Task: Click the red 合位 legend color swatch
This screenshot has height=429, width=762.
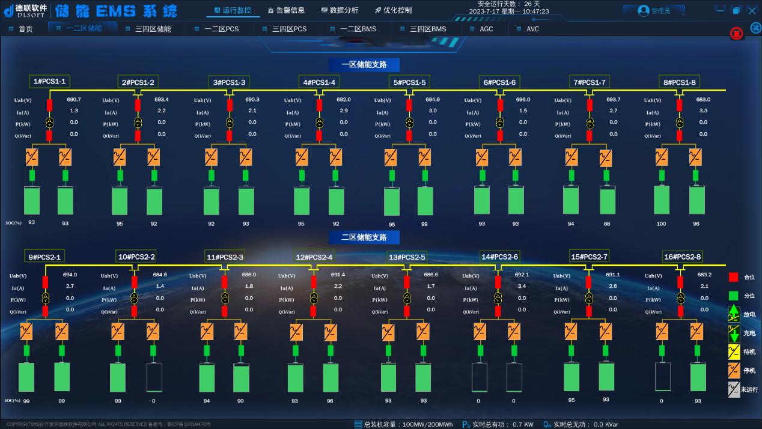Action: (733, 277)
